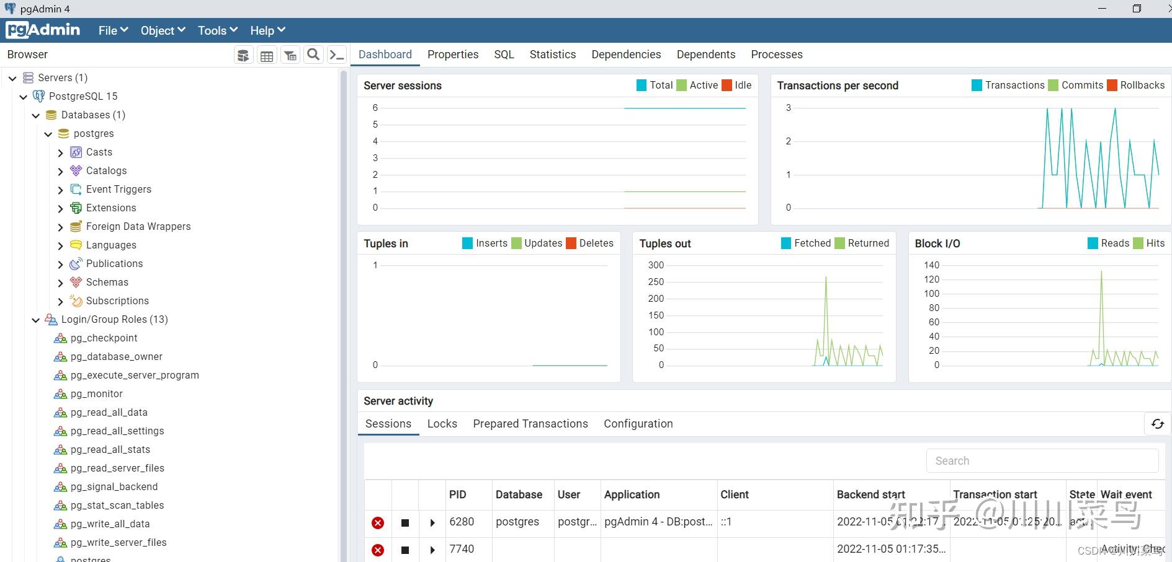The height and width of the screenshot is (562, 1172).
Task: Open the Tools menu
Action: [218, 30]
